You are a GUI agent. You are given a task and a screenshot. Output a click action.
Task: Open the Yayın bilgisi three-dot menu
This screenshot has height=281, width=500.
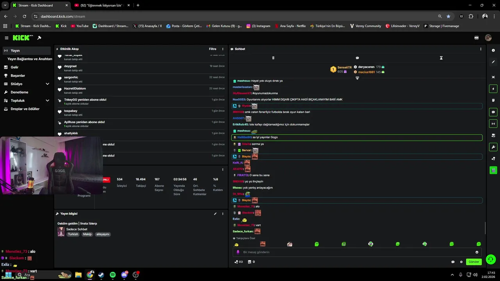click(223, 214)
